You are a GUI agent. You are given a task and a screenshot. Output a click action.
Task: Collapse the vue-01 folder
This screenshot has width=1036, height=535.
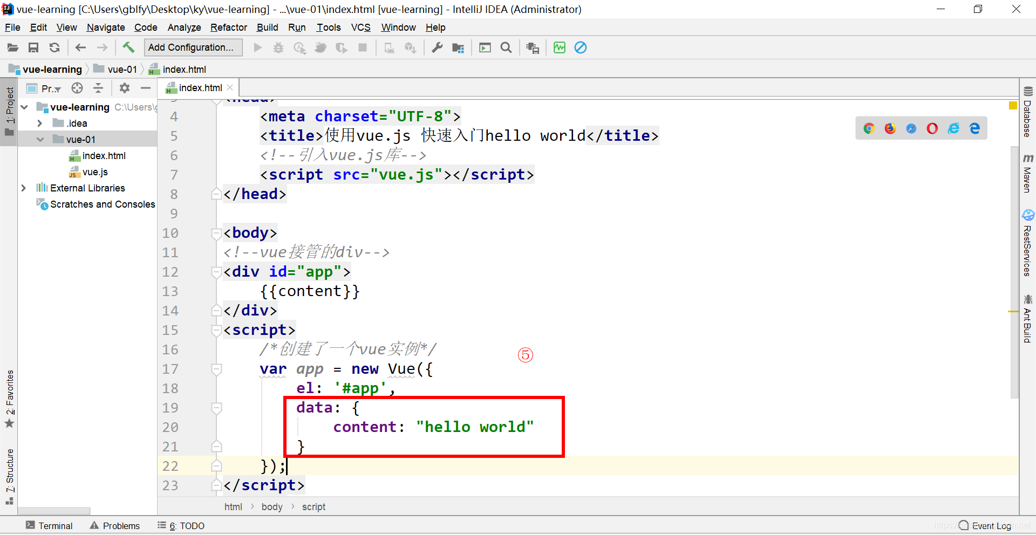(x=40, y=140)
